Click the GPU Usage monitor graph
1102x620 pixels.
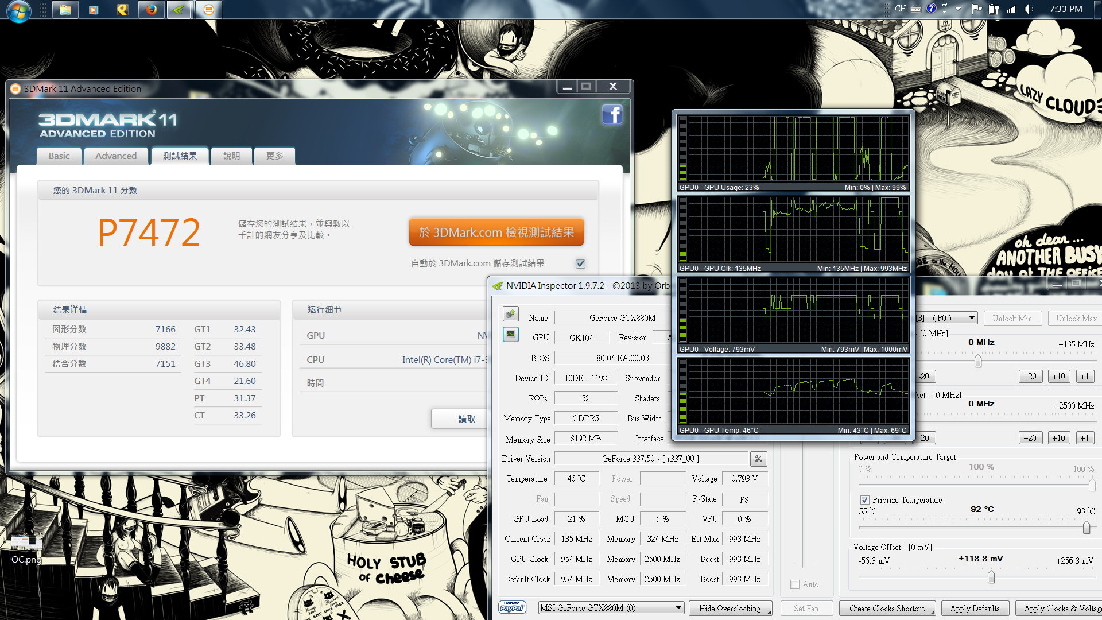click(x=794, y=153)
